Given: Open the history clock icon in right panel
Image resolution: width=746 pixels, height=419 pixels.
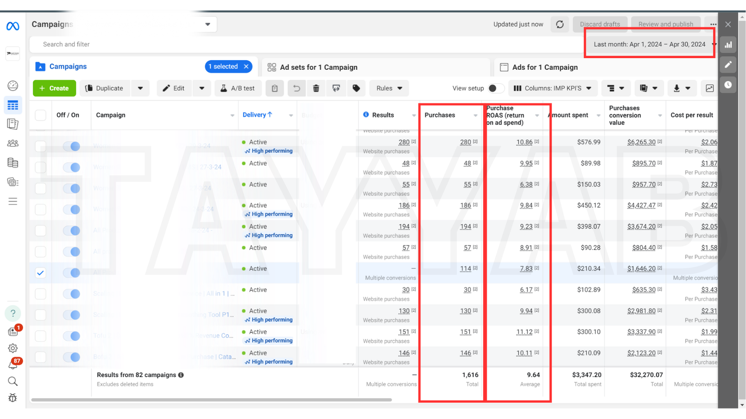Looking at the screenshot, I should click(728, 85).
